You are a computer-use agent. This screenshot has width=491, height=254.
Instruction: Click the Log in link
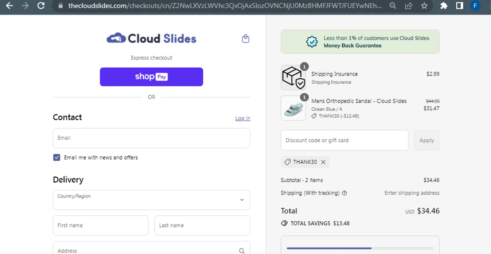coord(243,118)
